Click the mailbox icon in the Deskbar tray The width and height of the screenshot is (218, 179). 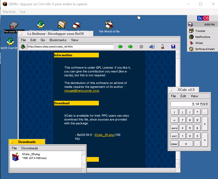(190, 24)
